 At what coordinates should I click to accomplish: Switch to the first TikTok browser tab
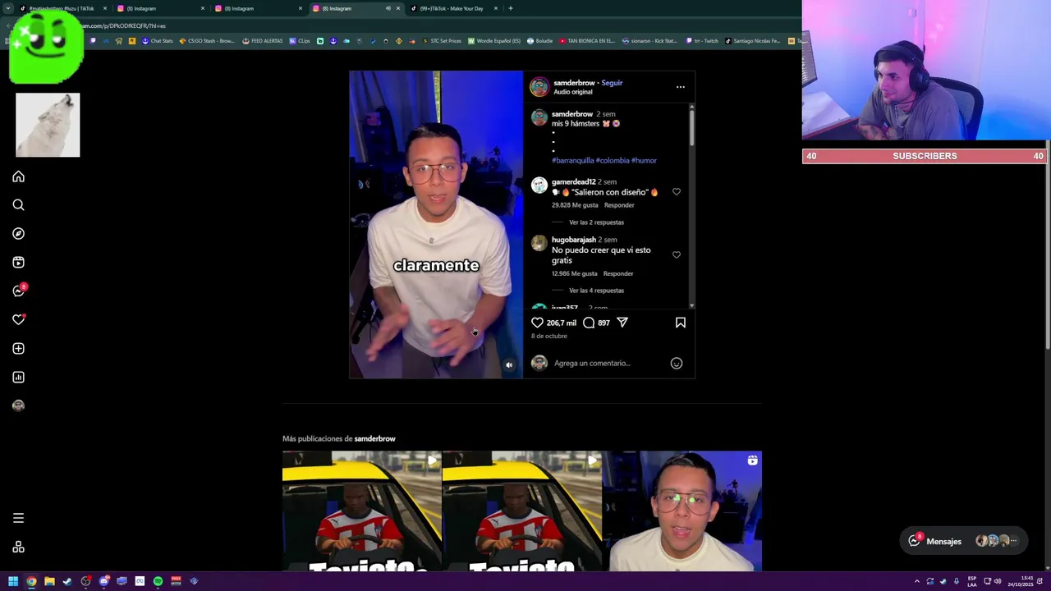[62, 8]
